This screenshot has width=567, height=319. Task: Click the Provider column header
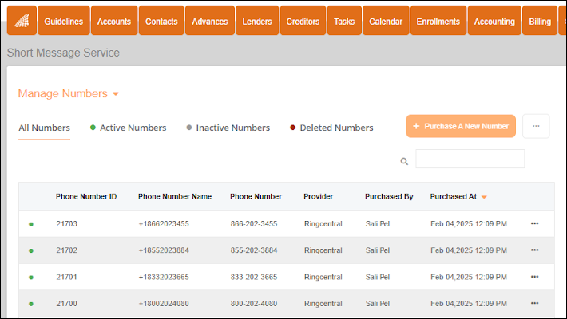(318, 196)
